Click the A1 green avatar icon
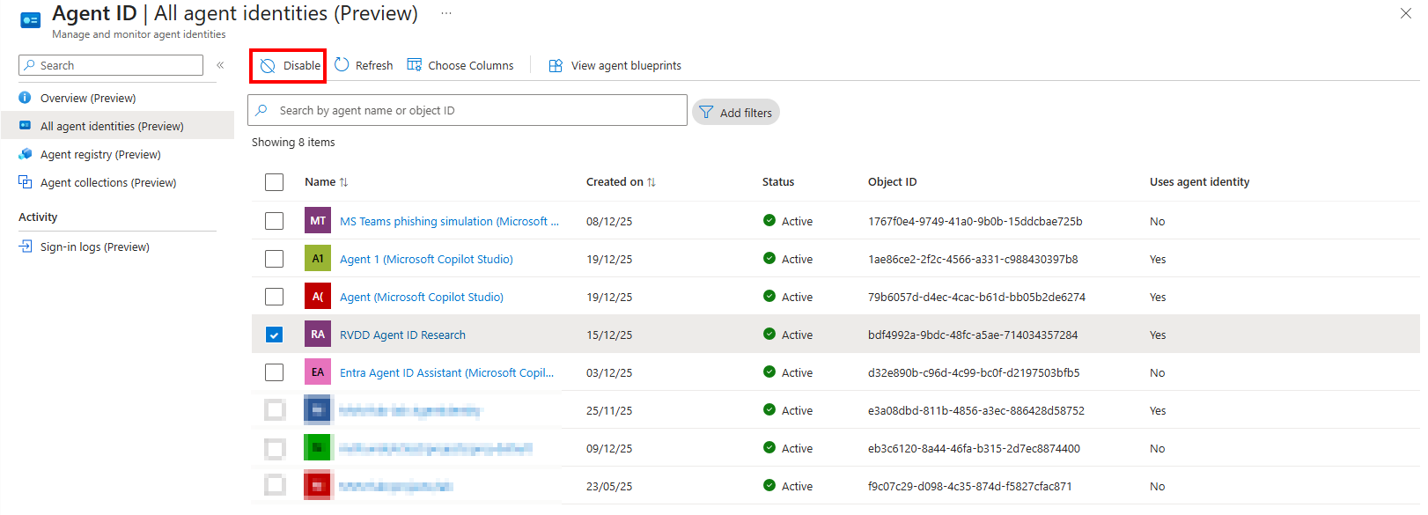This screenshot has width=1428, height=515. point(318,259)
